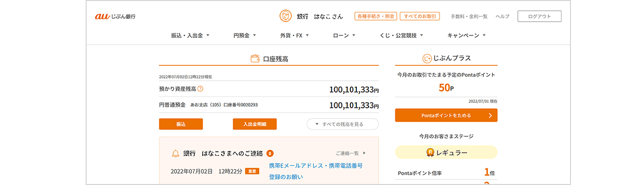Click Pontaポイントをためる button
This screenshot has height=185, width=632.
(446, 115)
